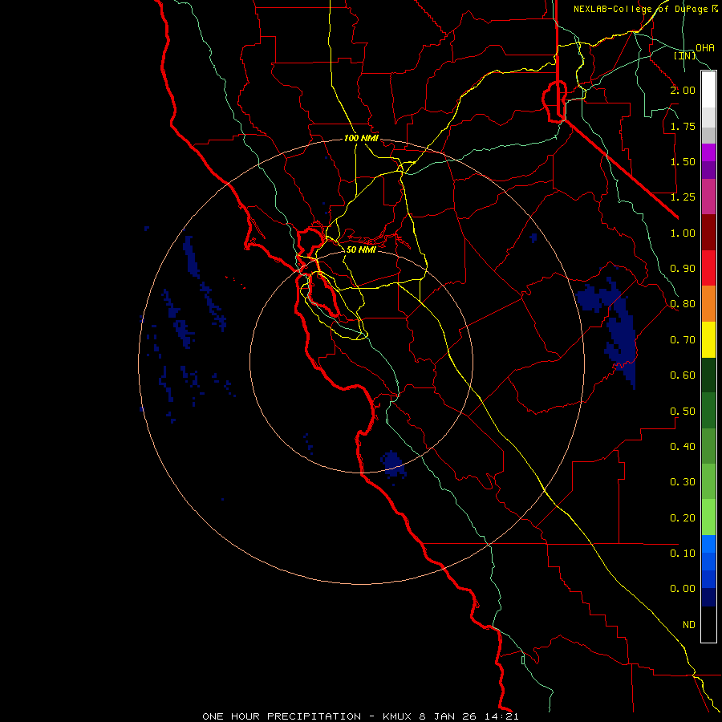722x722 pixels.
Task: Click the (IN) units label
Action: click(685, 55)
